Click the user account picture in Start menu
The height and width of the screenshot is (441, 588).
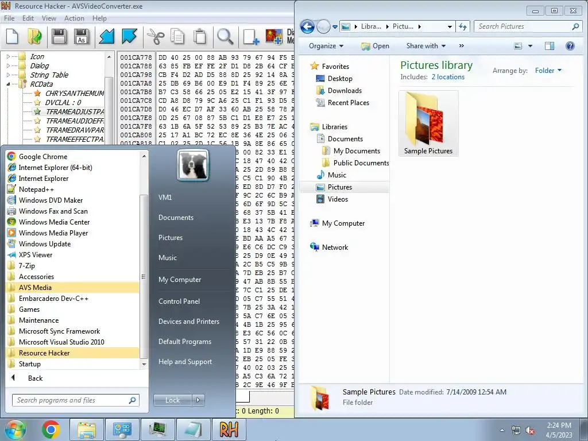click(193, 165)
